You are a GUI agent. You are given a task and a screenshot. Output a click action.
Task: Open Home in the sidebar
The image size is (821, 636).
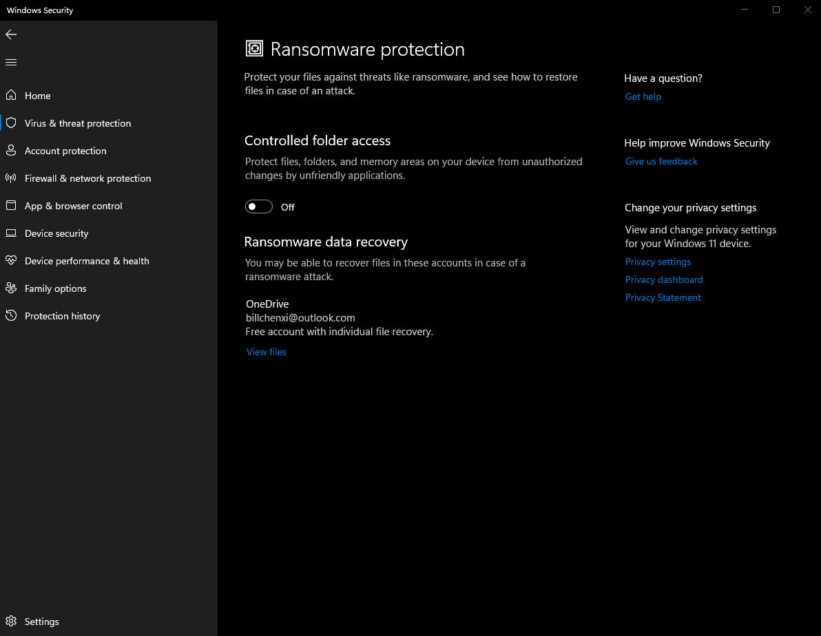tap(108, 95)
